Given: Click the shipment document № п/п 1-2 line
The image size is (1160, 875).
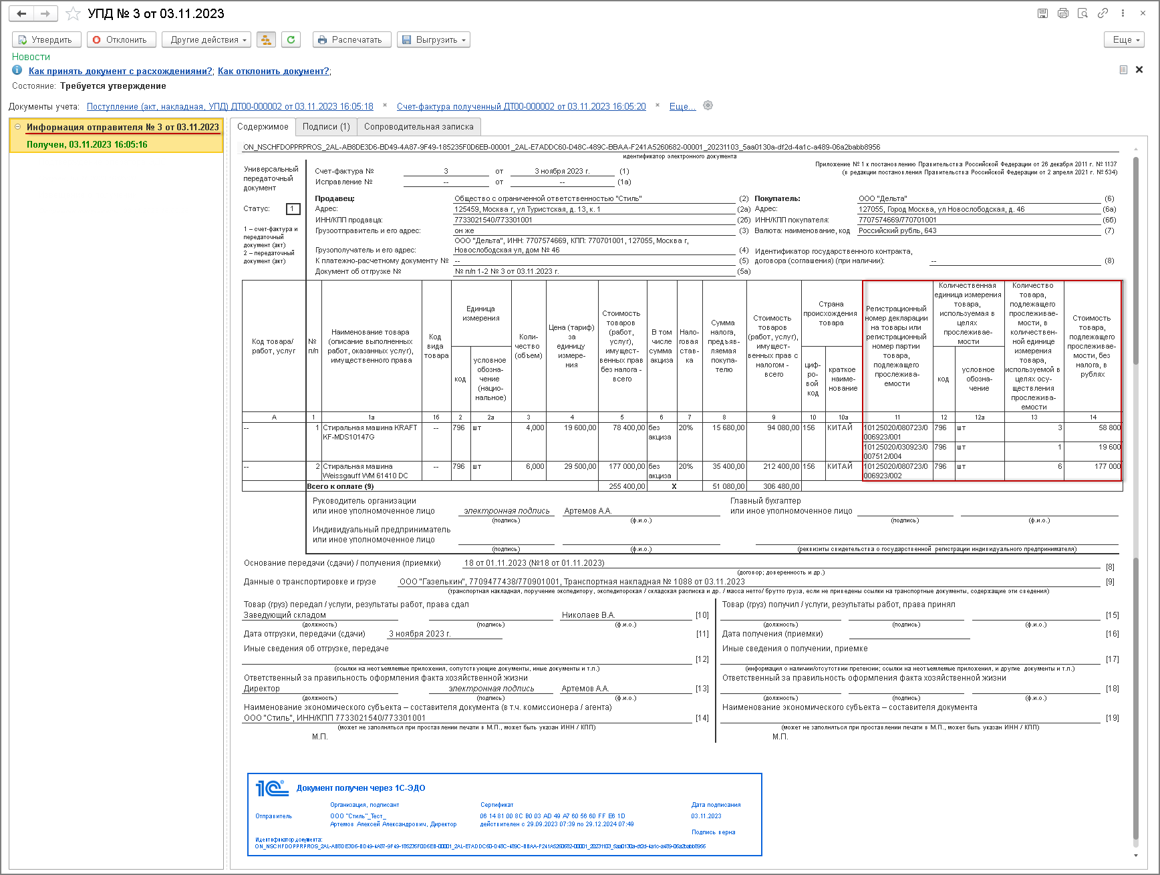Looking at the screenshot, I should (594, 271).
